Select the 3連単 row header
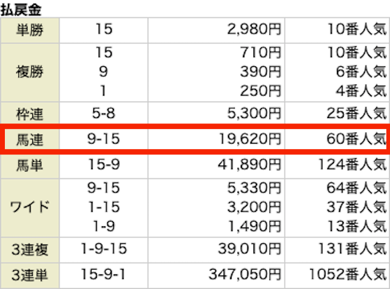This screenshot has width=390, height=289. point(30,276)
